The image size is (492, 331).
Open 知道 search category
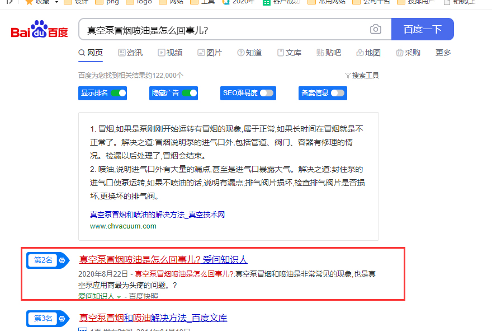(x=249, y=52)
